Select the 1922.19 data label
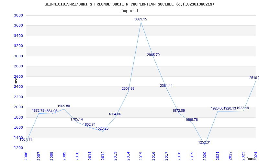 242,108
